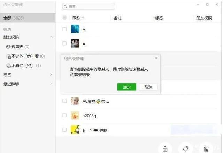This screenshot has height=153, width=223.
Task: Expand the 标签 section
Action: [28, 75]
